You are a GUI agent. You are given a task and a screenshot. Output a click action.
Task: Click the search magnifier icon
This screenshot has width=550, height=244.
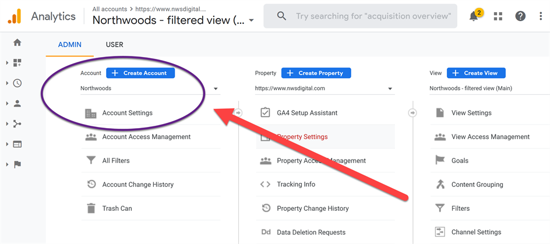tap(281, 16)
